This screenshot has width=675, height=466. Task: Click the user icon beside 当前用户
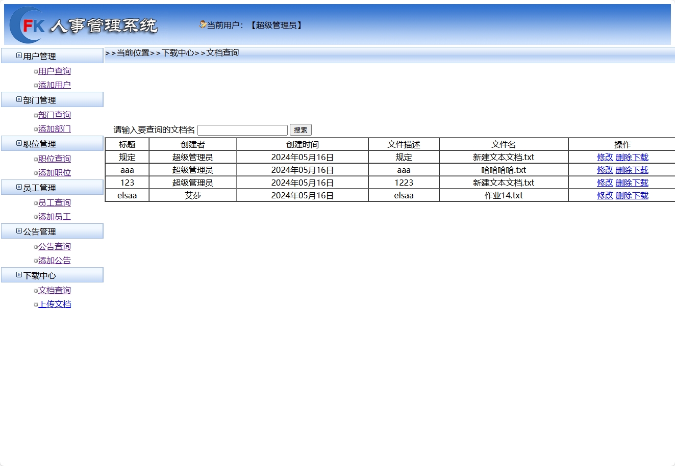click(203, 24)
